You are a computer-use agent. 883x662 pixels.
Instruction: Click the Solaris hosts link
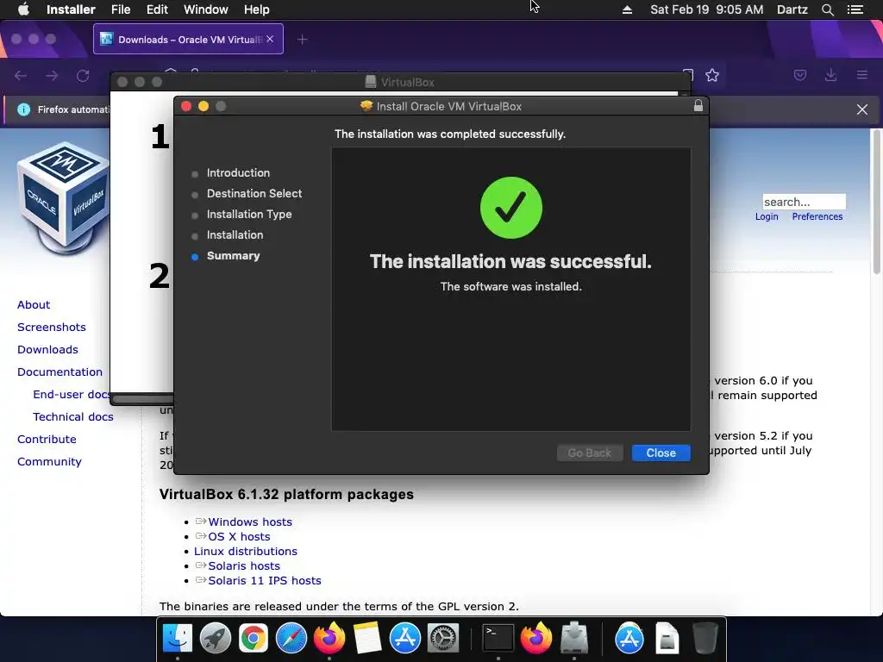pyautogui.click(x=244, y=565)
